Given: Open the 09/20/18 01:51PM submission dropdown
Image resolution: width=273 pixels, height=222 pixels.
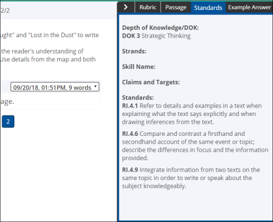Looking at the screenshot, I should (x=55, y=87).
